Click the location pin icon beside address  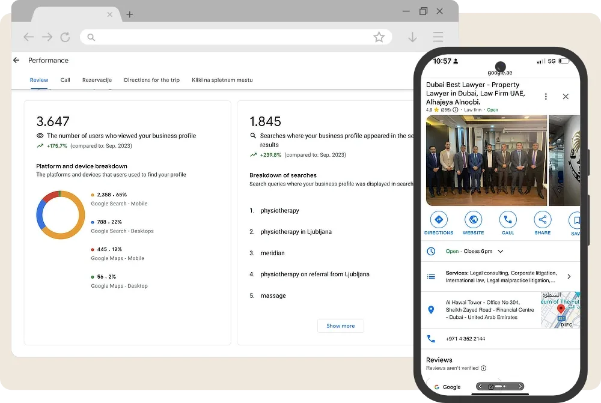click(x=431, y=310)
